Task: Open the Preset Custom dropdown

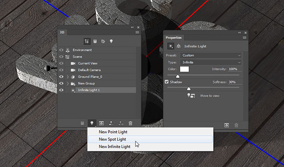Action: [x=211, y=55]
